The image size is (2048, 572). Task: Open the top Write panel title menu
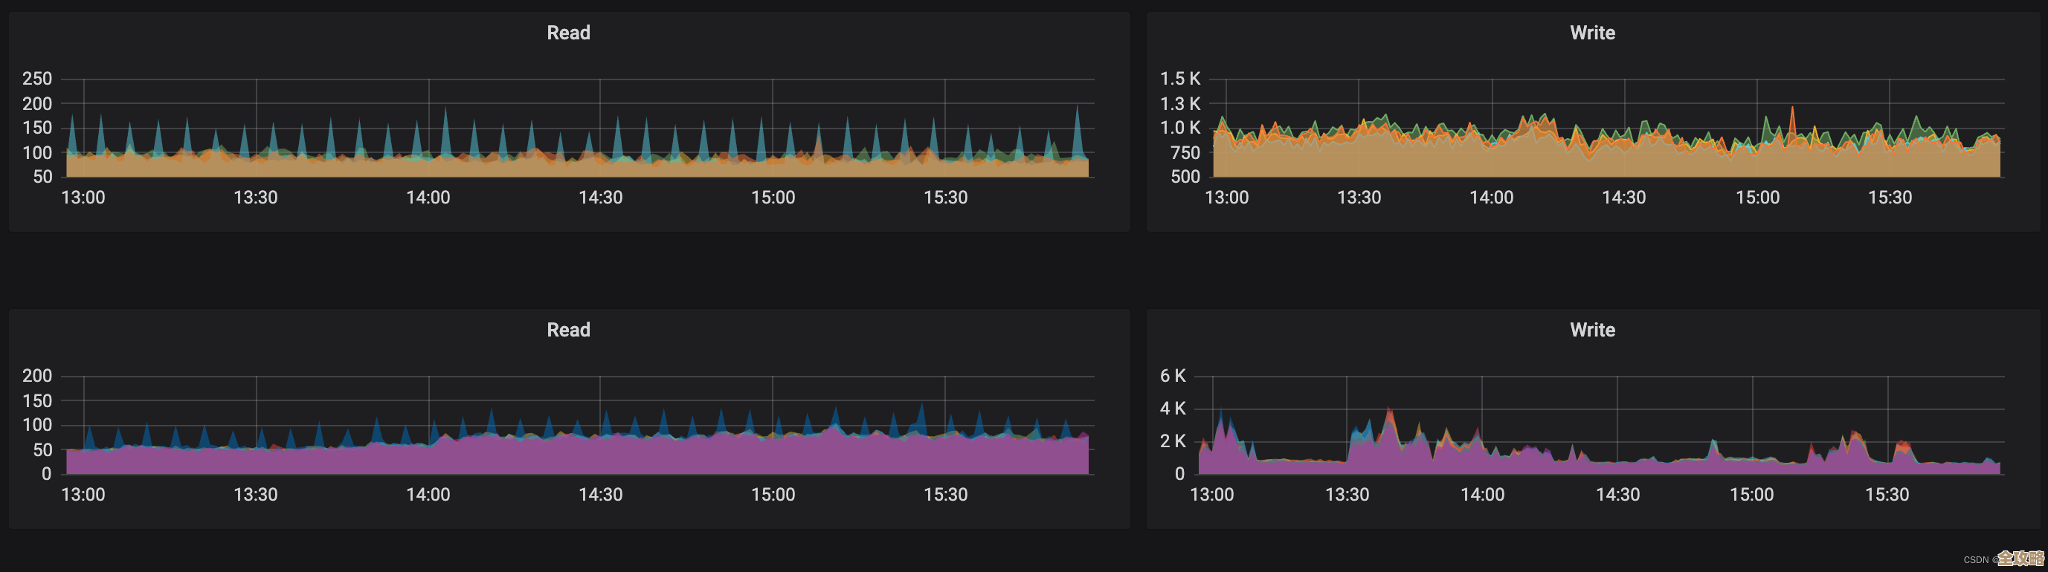click(1591, 33)
